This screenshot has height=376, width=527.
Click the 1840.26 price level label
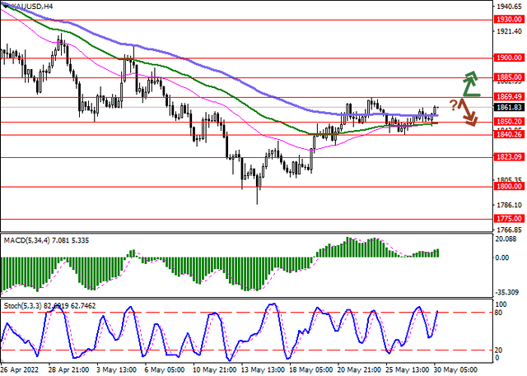[509, 134]
